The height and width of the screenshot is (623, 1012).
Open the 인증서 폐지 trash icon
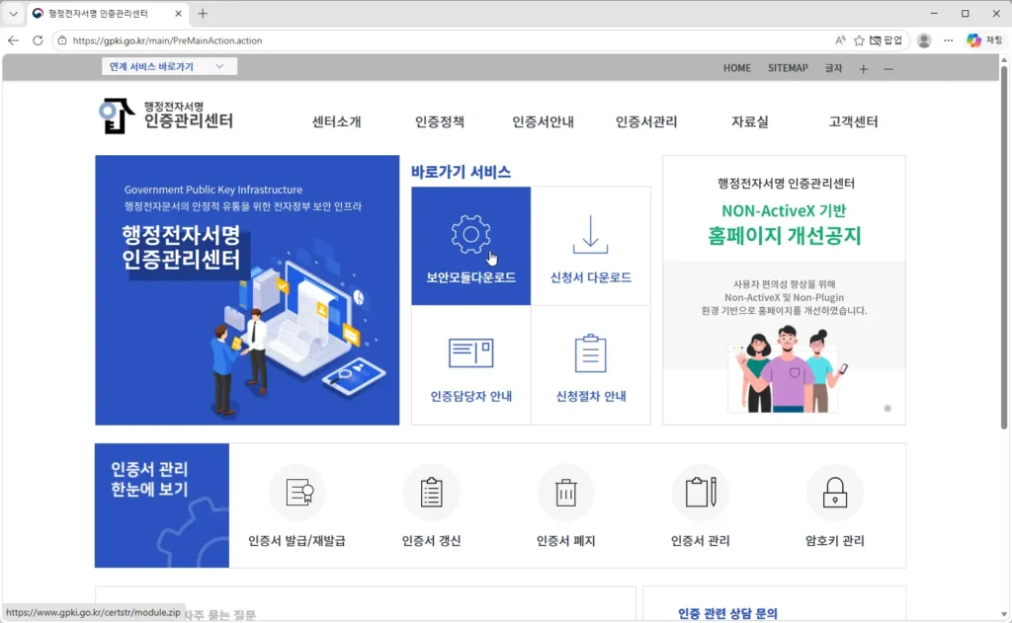click(565, 493)
